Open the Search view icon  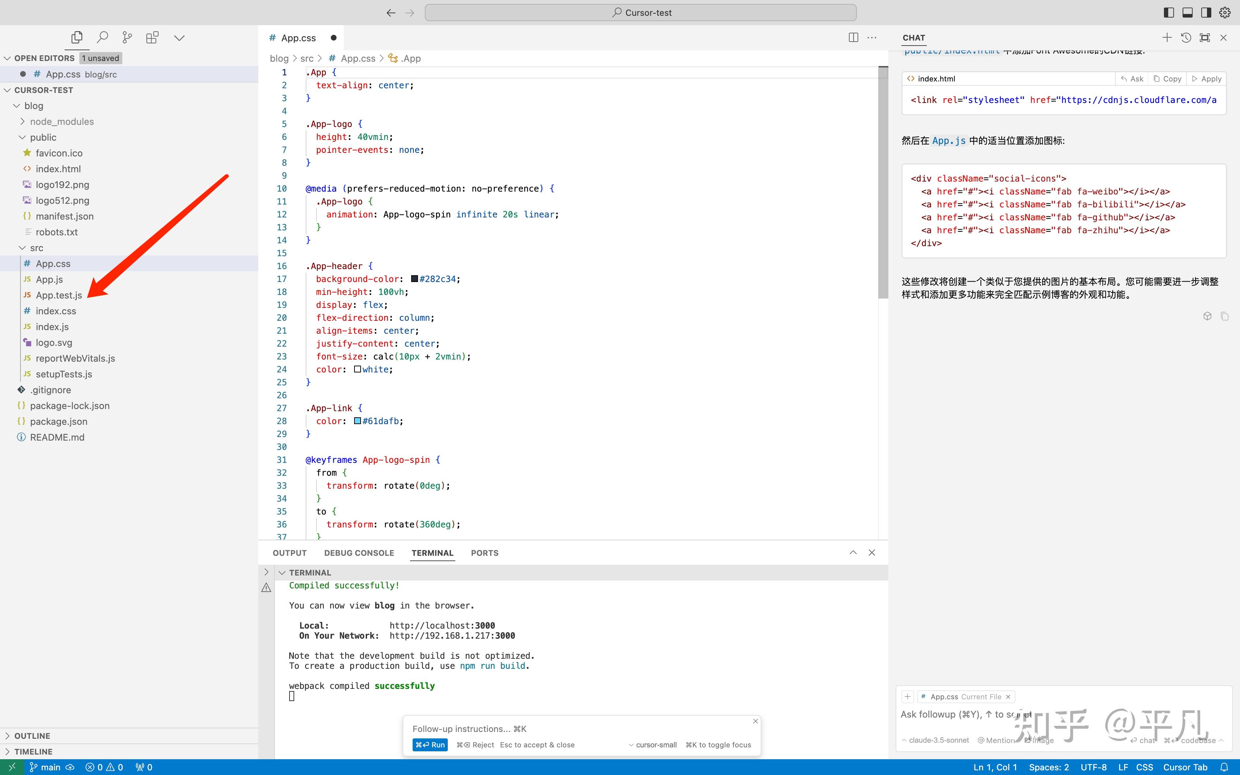(103, 37)
